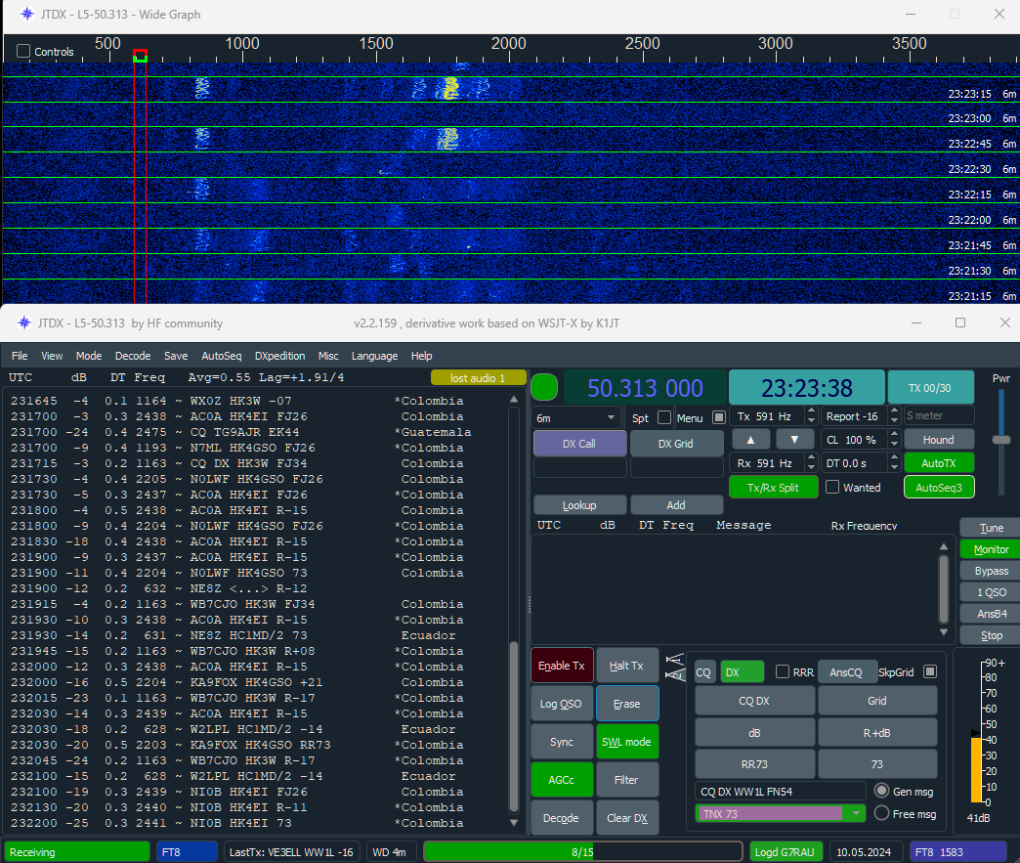Open the DXpedition menu

pos(279,356)
